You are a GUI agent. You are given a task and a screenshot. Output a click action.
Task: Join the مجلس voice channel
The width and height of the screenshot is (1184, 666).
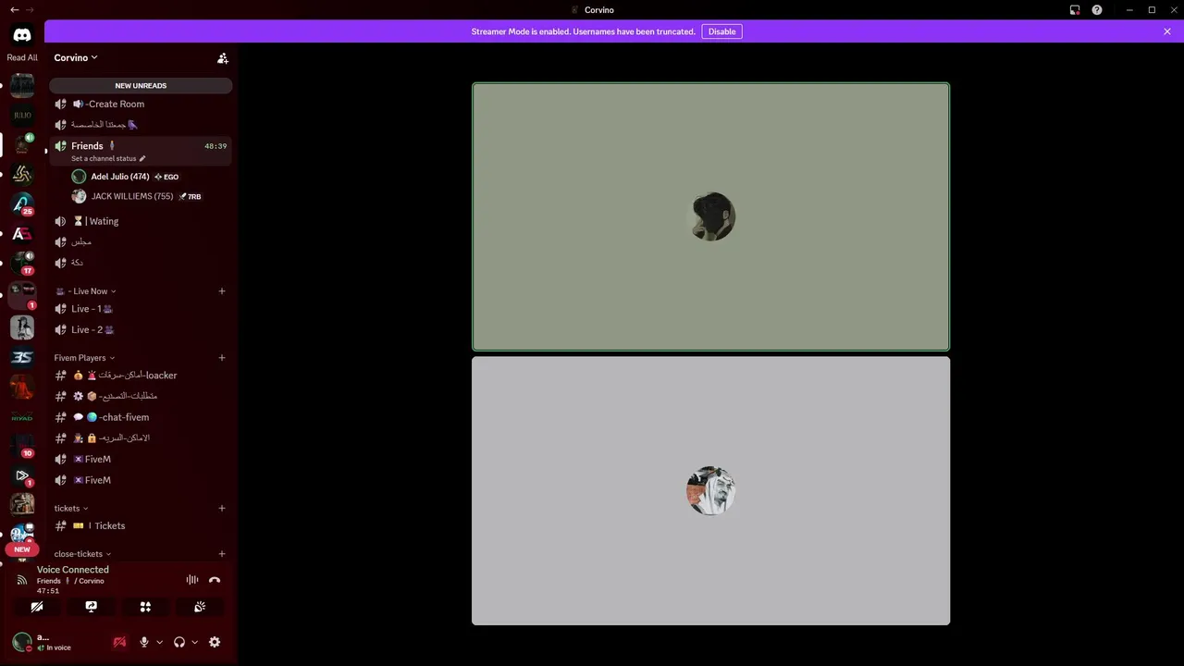click(141, 241)
